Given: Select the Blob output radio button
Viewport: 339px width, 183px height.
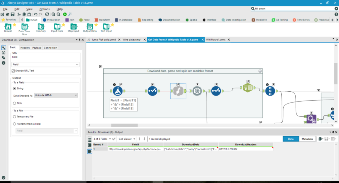Looking at the screenshot, I should 14,103.
